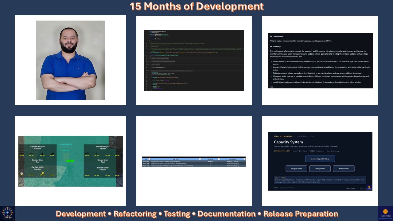
Task: Click the MTPSF crosshair logo
Action: [x=7, y=213]
